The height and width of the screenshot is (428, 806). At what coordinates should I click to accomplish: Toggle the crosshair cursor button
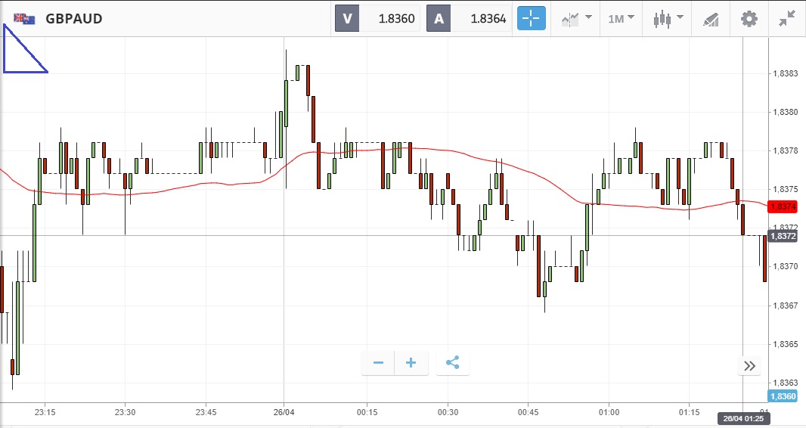(x=531, y=18)
